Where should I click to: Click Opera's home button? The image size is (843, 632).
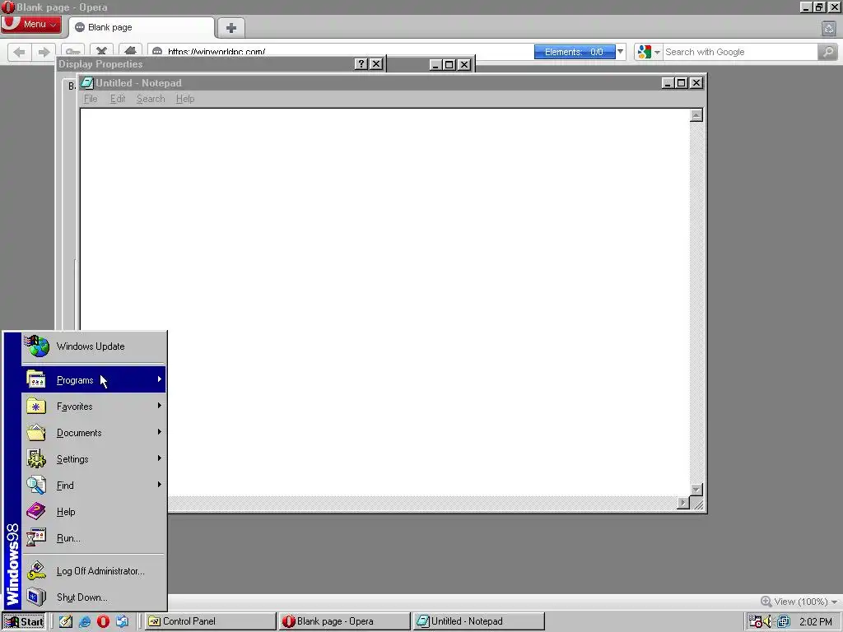click(x=130, y=51)
